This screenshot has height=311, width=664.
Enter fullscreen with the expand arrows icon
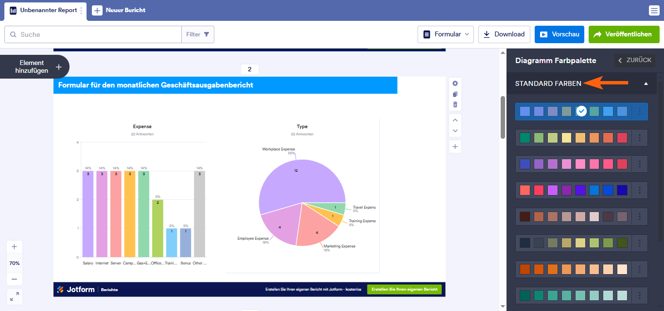(x=14, y=295)
